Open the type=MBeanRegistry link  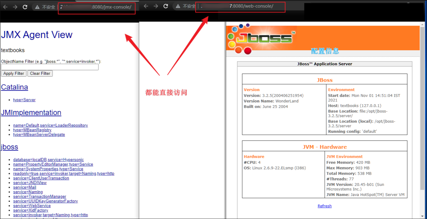(32, 130)
